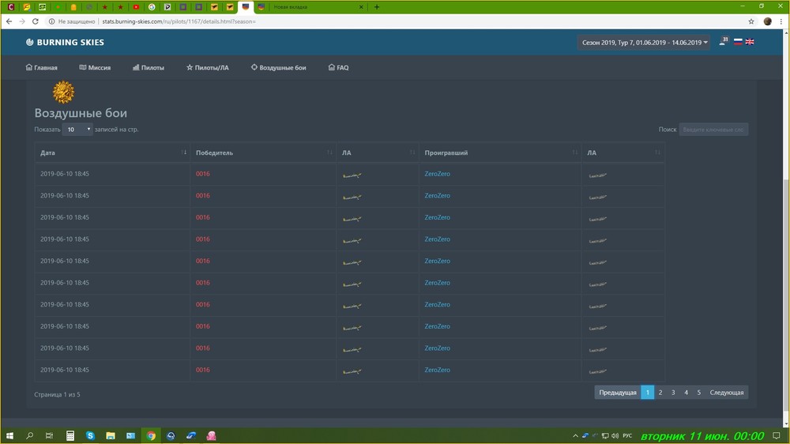Focus the Поиск search field
Screen dimensions: 790x444
[x=713, y=130]
